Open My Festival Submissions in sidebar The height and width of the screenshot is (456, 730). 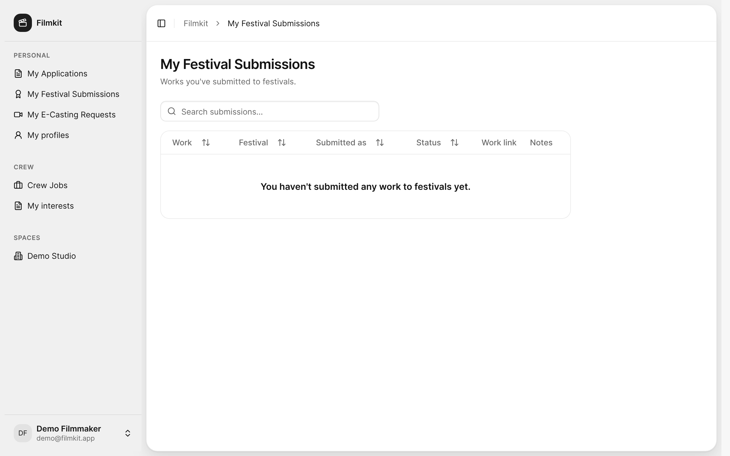(73, 94)
